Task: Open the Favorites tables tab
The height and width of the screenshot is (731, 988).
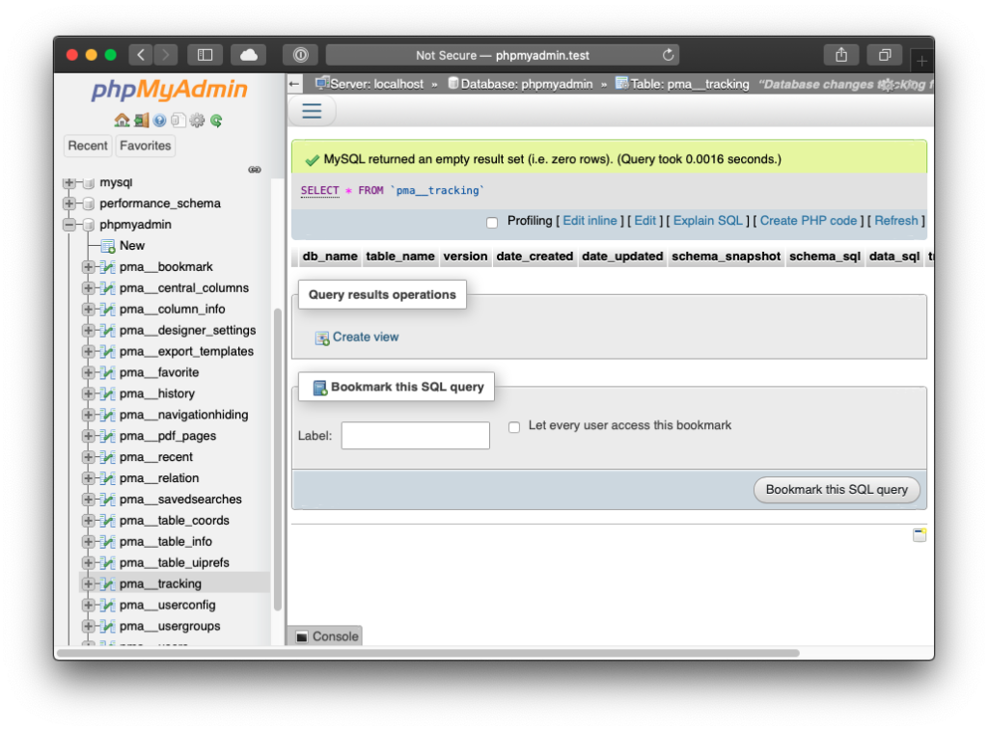Action: (145, 146)
